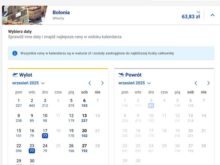
Task: Open the Wylot month dropdown wrzesień 2025
Action: click(x=28, y=83)
